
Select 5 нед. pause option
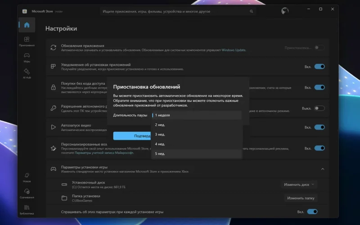(x=197, y=154)
